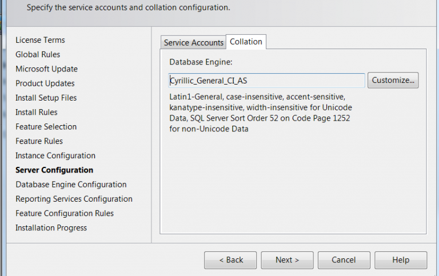Viewport: 439px width, 276px height.
Task: Cancel the setup wizard
Action: 344,260
